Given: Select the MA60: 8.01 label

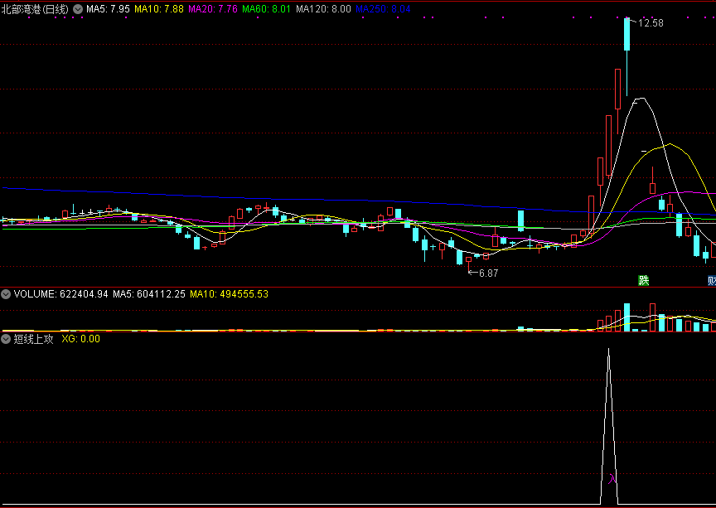Looking at the screenshot, I should click(267, 9).
